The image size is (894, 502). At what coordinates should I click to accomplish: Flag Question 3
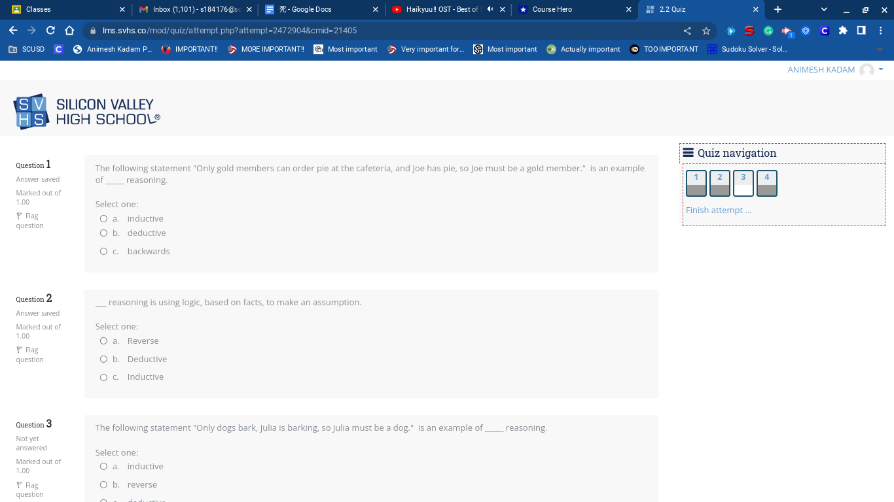coord(30,490)
